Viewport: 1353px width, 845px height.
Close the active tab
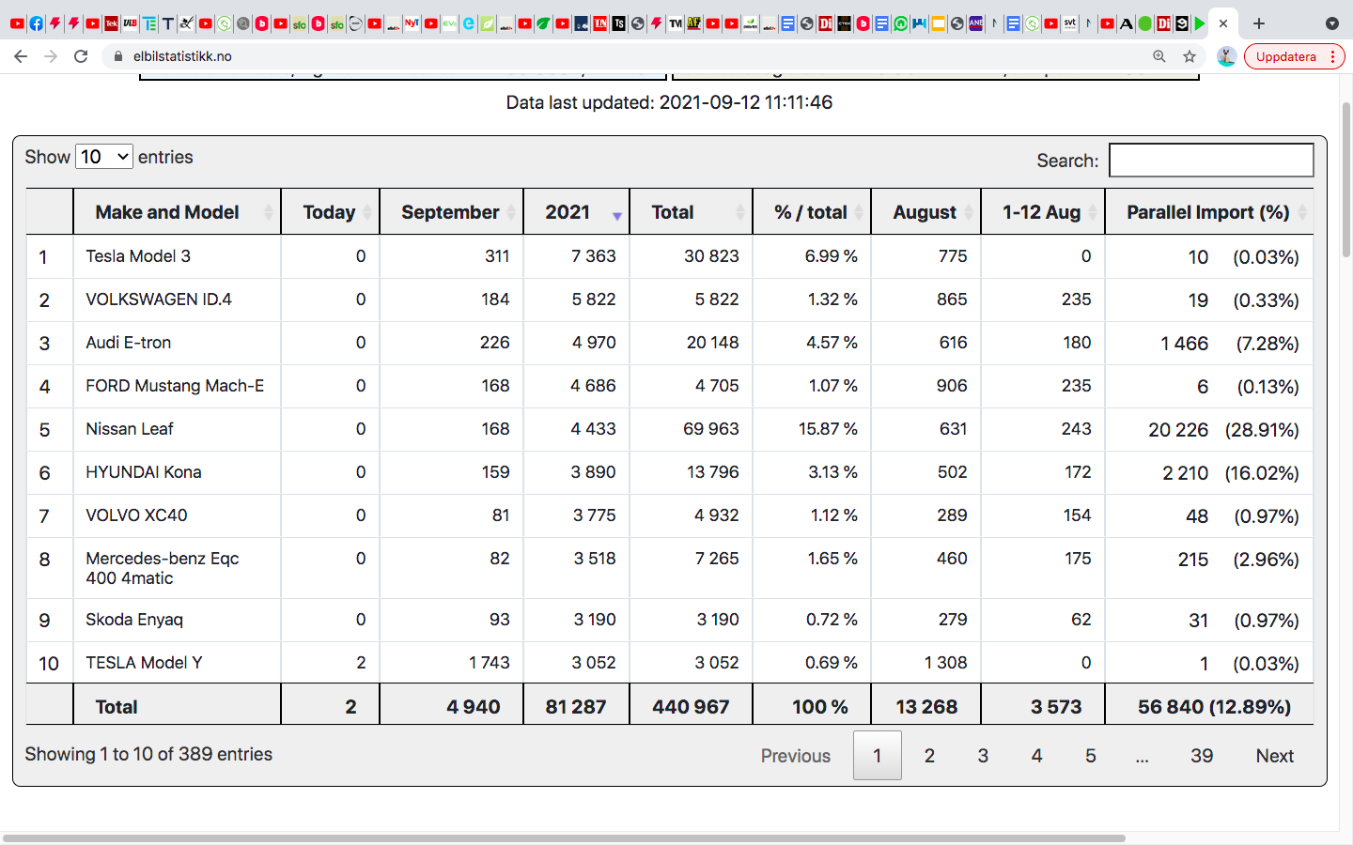[1223, 23]
